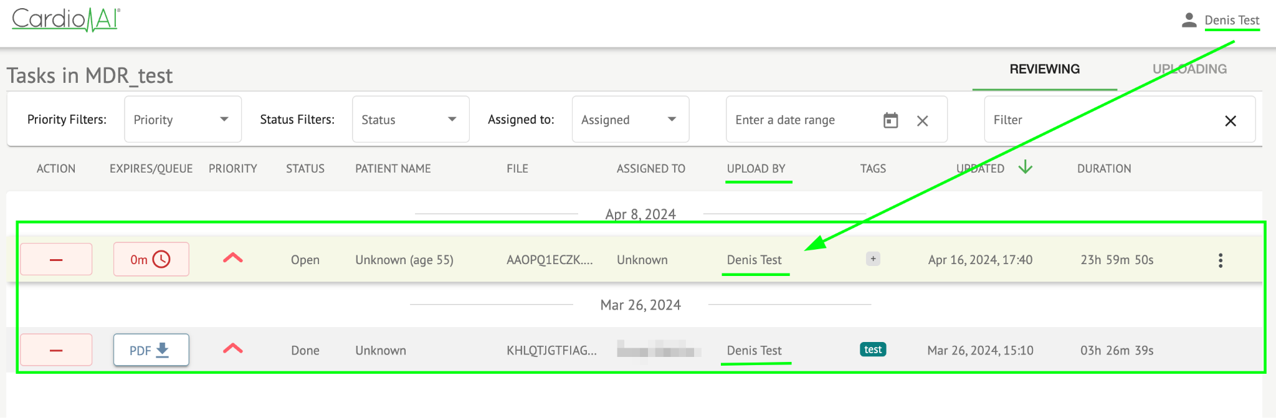Viewport: 1276px width, 418px height.
Task: Click the 0m expiry timer button
Action: 151,259
